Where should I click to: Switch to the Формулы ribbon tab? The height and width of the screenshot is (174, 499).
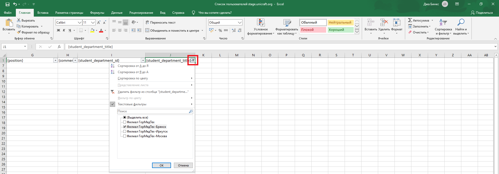pyautogui.click(x=97, y=13)
